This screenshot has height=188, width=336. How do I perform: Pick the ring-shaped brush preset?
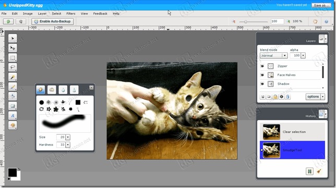41,109
